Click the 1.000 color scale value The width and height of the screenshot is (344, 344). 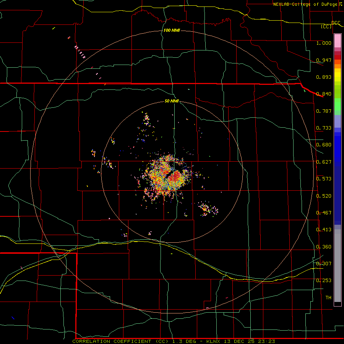[x=324, y=43]
